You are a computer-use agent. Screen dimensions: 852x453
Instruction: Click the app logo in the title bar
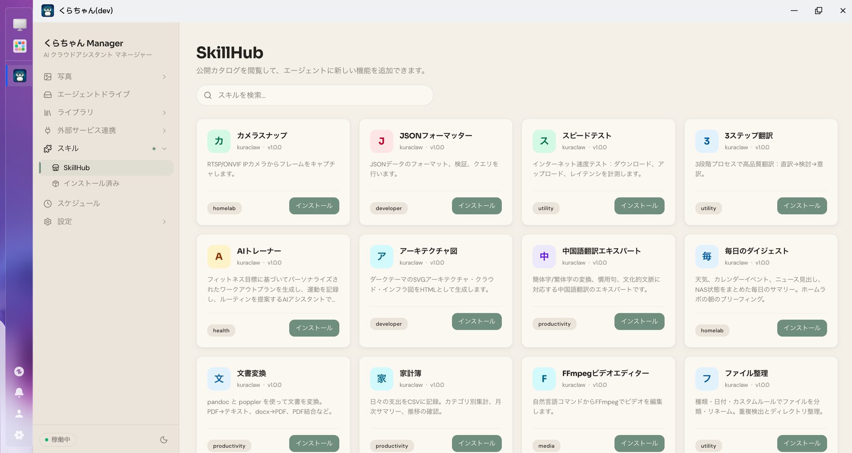click(48, 10)
